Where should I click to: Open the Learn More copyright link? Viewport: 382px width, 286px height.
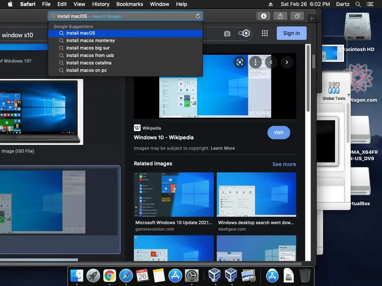[223, 148]
